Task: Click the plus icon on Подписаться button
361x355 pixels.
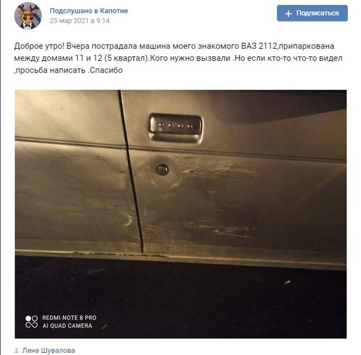Action: pos(288,13)
